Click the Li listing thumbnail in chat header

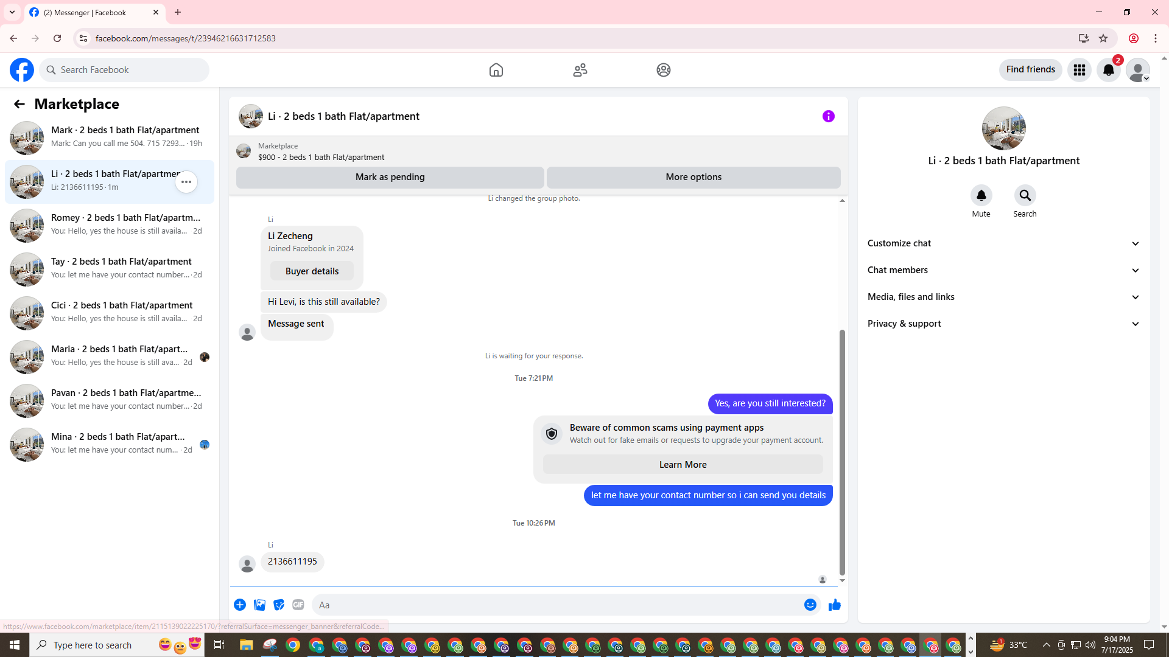pos(251,116)
